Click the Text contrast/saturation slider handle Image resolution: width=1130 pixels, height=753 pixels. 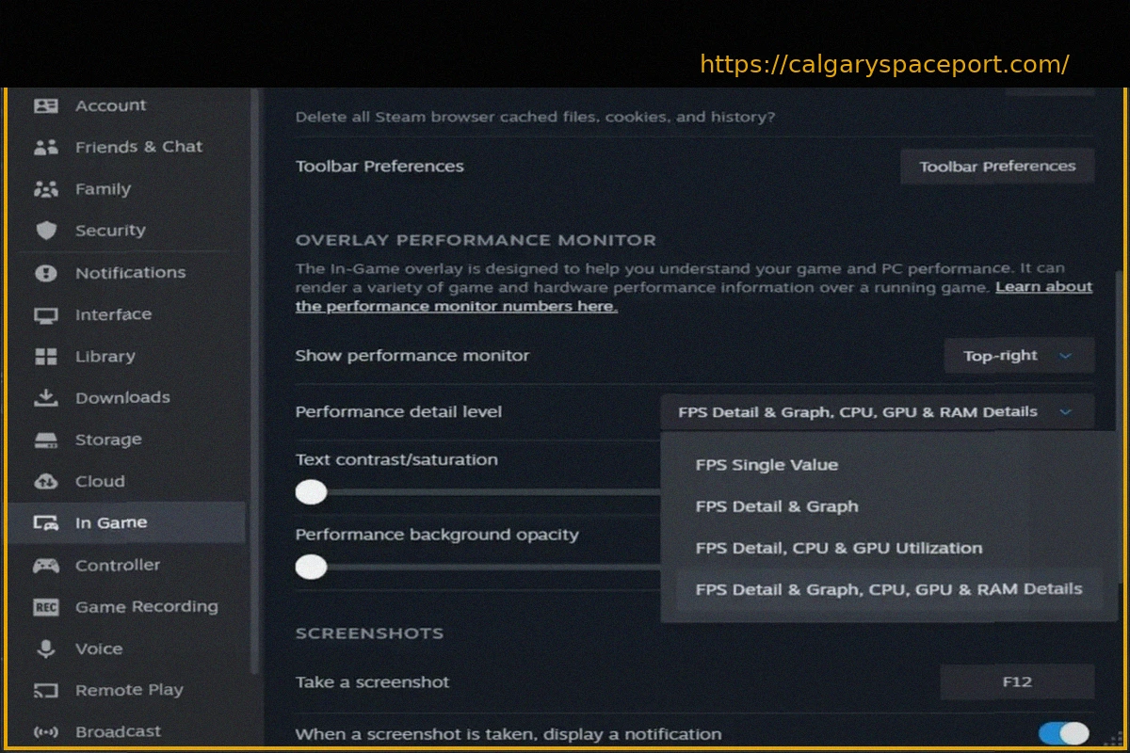311,492
